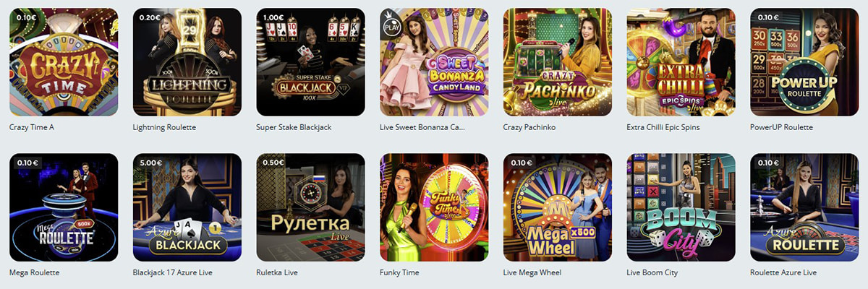
Task: Open the Mega Wheel game thumbnail
Action: (558, 207)
